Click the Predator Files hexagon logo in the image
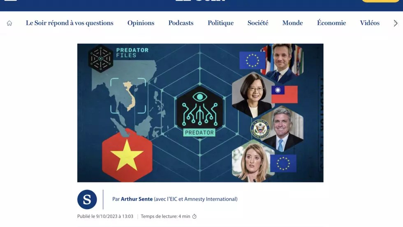Viewport: 403px width, 227px height. coord(101,59)
